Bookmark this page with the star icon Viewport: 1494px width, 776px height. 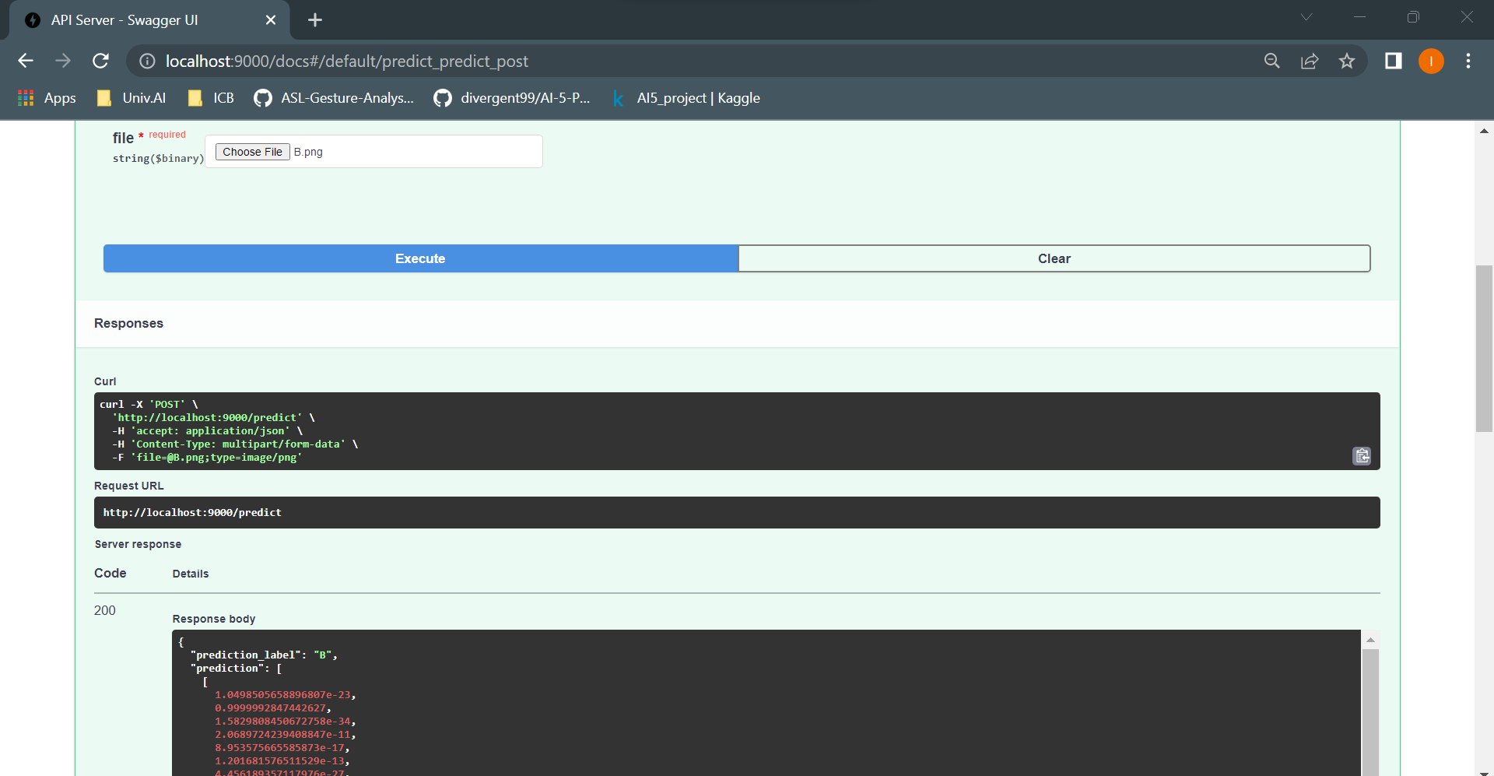(1348, 61)
